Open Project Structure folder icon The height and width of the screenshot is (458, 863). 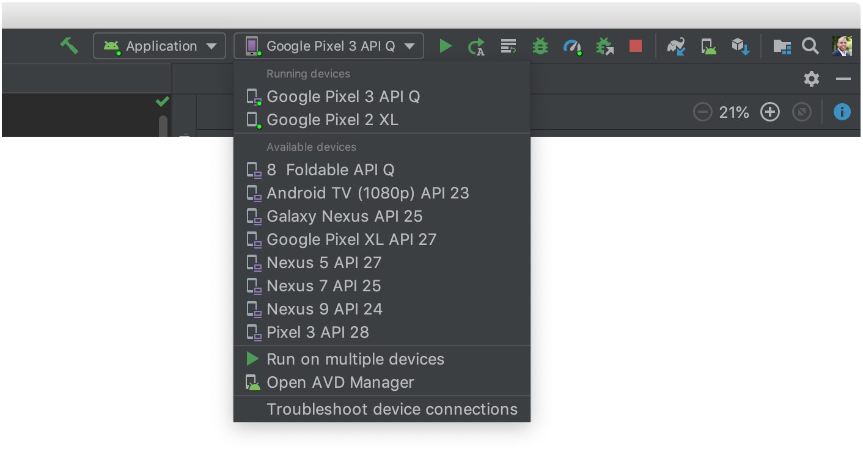(x=782, y=46)
